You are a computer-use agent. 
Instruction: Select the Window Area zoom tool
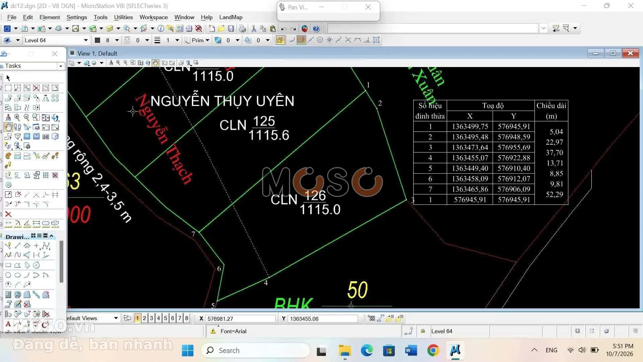(36, 117)
